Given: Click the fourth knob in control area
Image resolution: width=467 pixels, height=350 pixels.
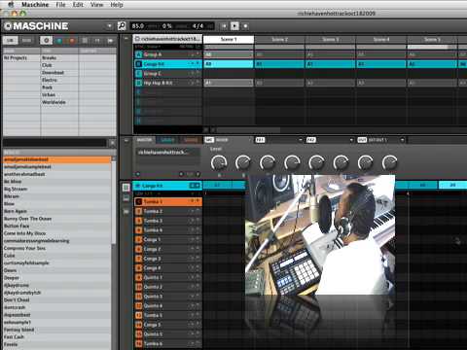Looking at the screenshot, I should coord(292,162).
